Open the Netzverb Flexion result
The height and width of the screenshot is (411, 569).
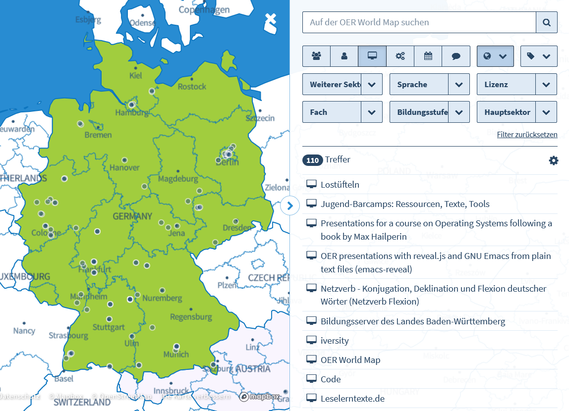click(433, 295)
